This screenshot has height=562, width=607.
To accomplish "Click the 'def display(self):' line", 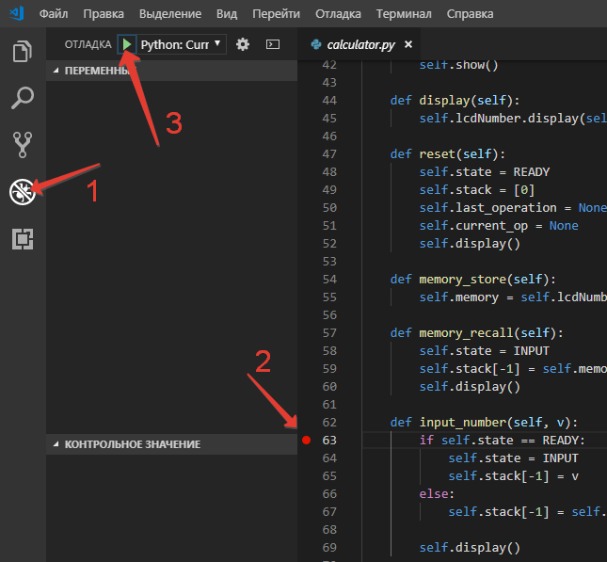I will click(455, 101).
